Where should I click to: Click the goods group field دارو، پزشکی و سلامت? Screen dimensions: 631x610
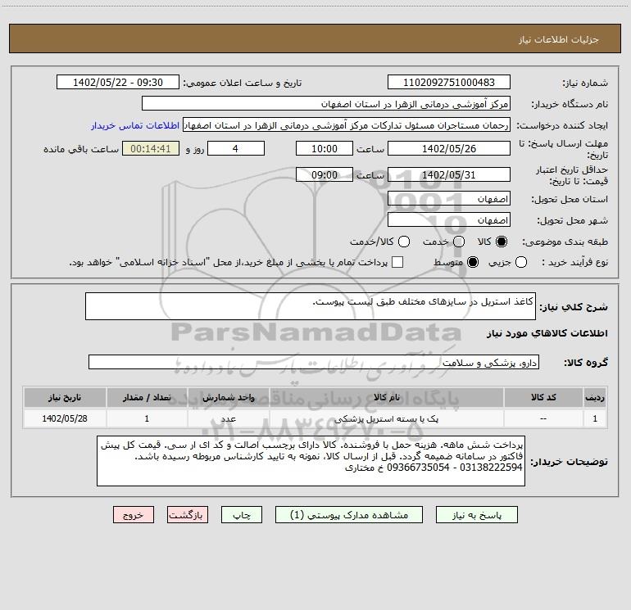coord(314,362)
